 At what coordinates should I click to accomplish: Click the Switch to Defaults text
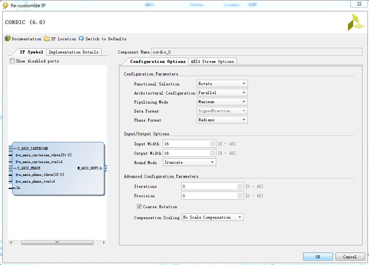(106, 39)
